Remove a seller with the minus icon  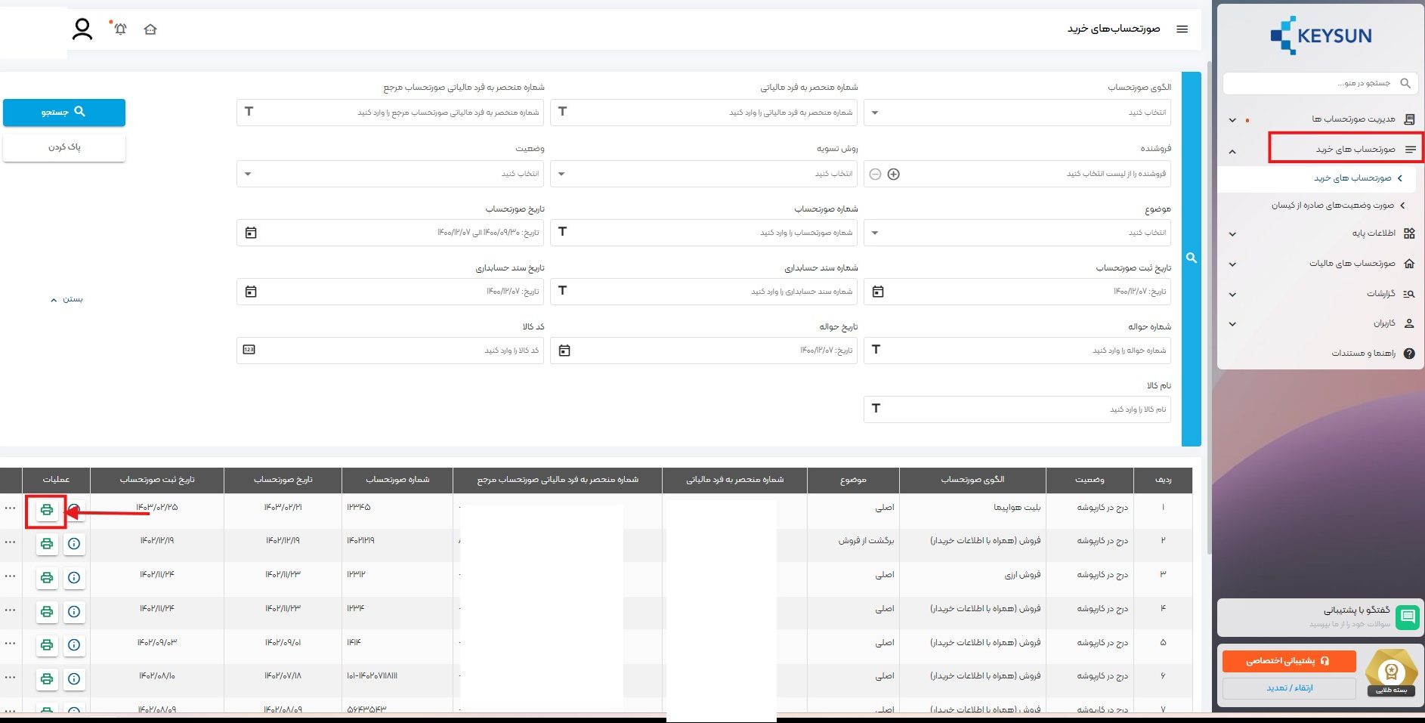tap(875, 175)
